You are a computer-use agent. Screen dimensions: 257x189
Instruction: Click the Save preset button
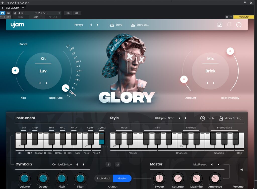click(116, 25)
